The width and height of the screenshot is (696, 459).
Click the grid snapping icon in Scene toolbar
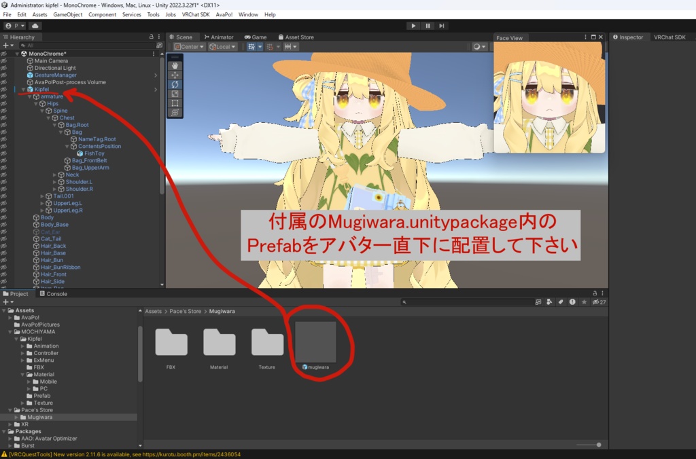pyautogui.click(x=269, y=47)
